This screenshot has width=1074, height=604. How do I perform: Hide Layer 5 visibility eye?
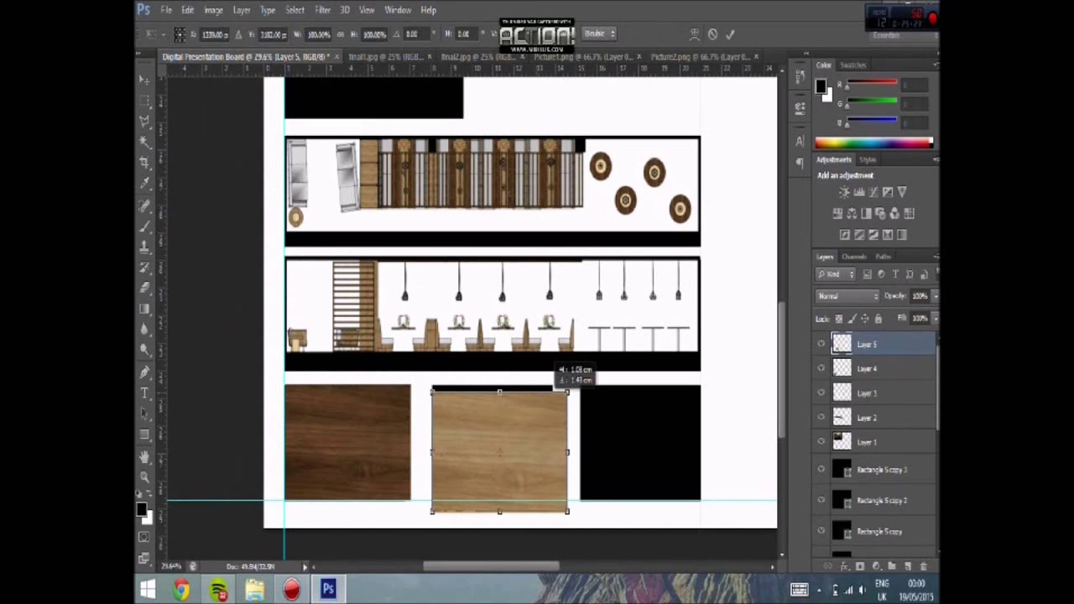pos(821,344)
